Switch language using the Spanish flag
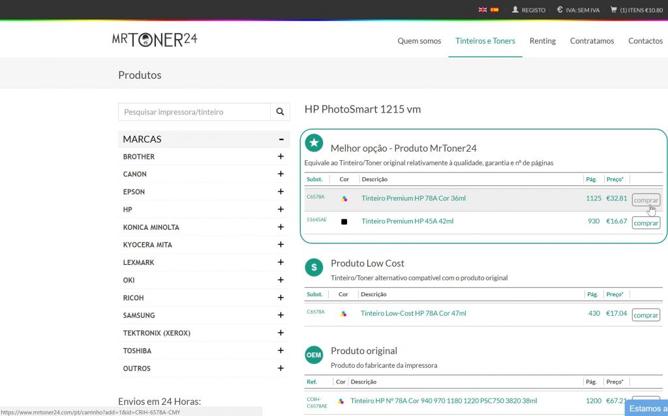Viewport: 668px width, 416px height. tap(494, 10)
